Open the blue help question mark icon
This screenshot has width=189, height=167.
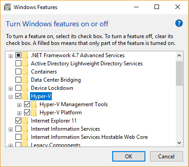[x=179, y=23]
